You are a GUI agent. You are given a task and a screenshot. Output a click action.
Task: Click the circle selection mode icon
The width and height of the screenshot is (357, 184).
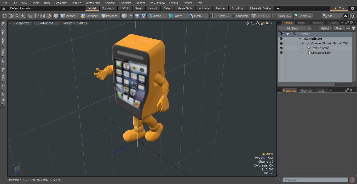(4, 16)
